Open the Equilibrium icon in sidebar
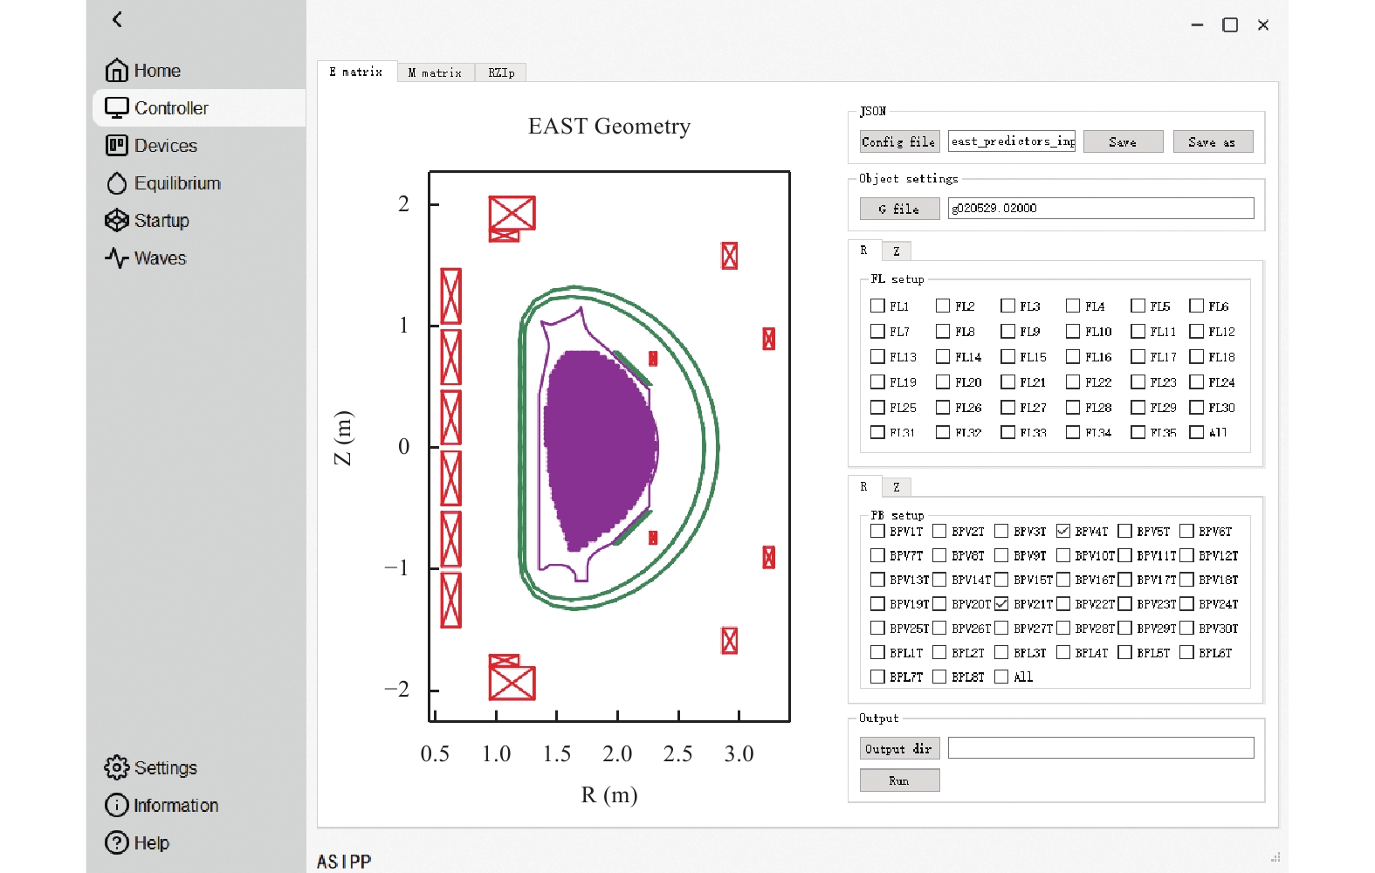This screenshot has width=1375, height=873. (x=116, y=182)
